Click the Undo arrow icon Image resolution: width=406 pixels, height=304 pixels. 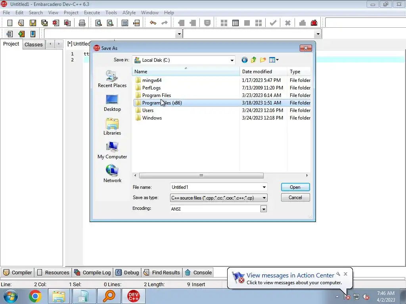153,23
